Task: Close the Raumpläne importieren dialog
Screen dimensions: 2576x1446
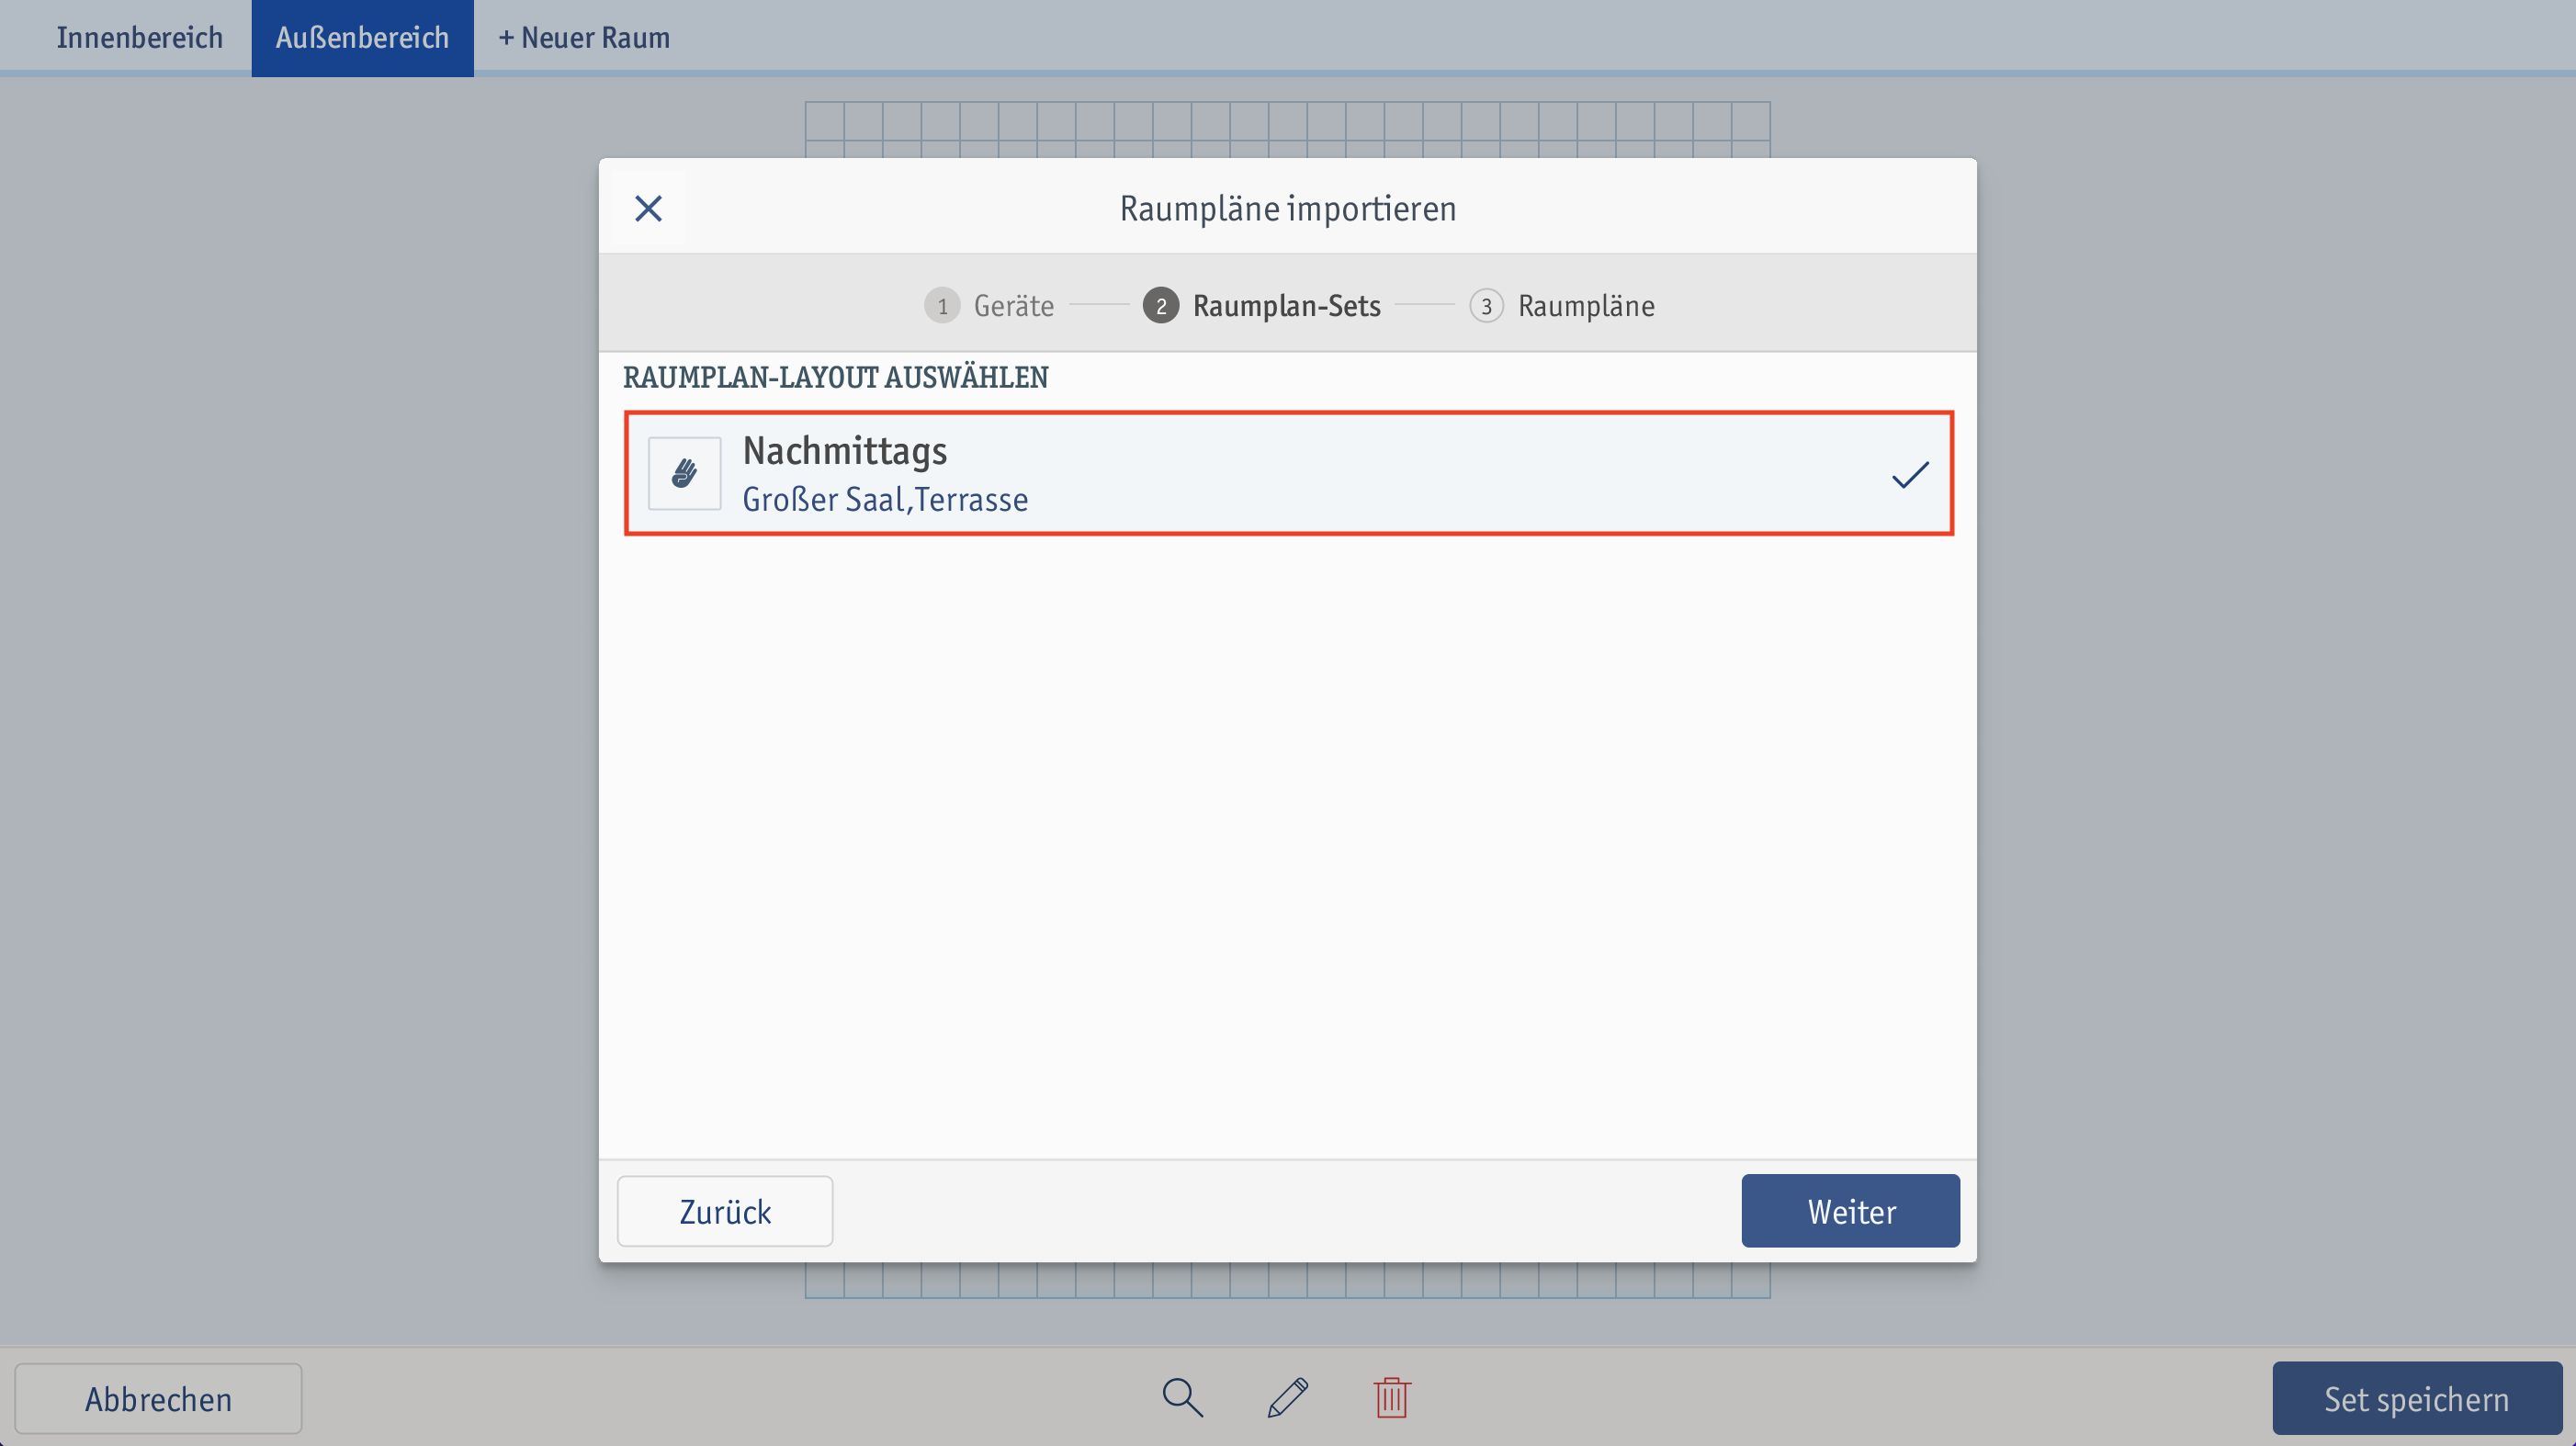Action: [x=648, y=209]
